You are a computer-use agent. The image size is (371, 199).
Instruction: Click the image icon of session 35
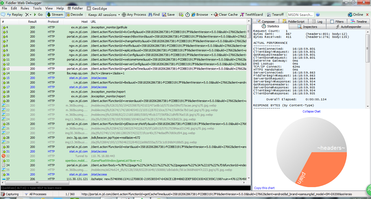point(4,170)
